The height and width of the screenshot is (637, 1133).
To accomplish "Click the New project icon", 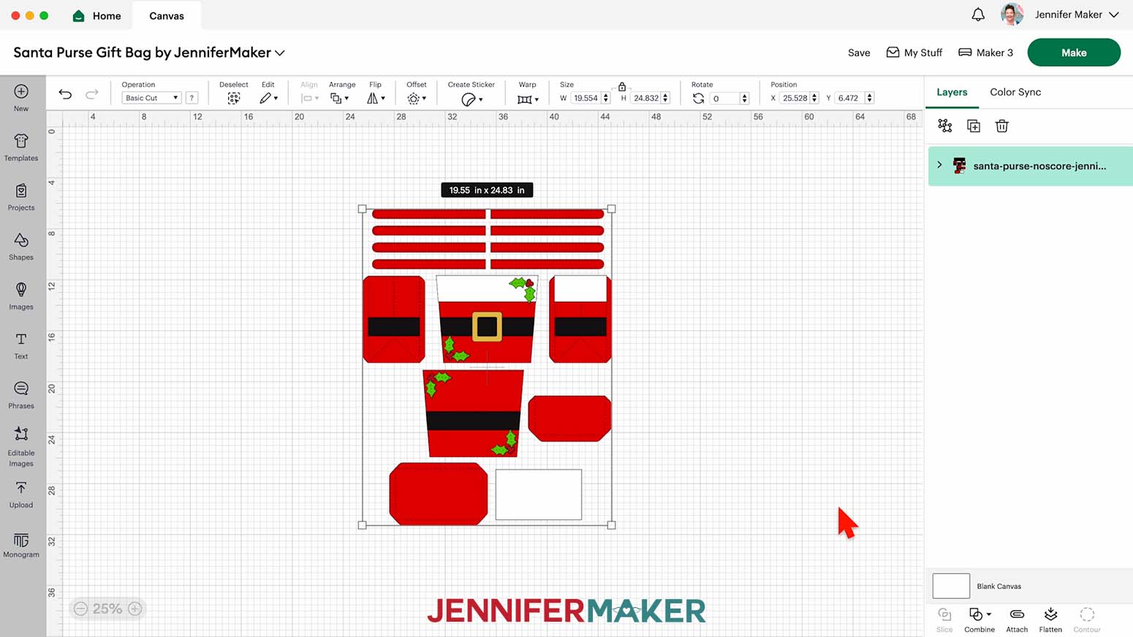I will [21, 91].
